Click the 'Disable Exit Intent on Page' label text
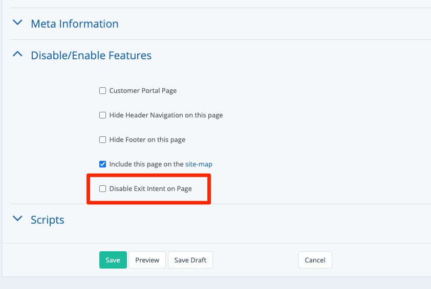 point(150,189)
